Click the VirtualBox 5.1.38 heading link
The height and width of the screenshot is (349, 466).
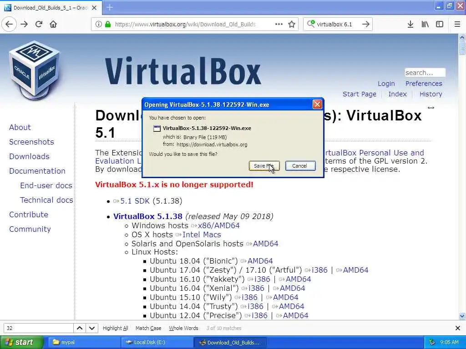pyautogui.click(x=148, y=216)
